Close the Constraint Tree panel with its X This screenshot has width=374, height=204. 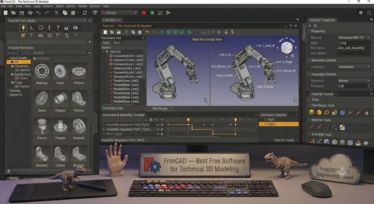(x=143, y=38)
